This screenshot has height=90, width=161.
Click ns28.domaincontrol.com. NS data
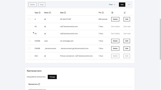click(69, 33)
